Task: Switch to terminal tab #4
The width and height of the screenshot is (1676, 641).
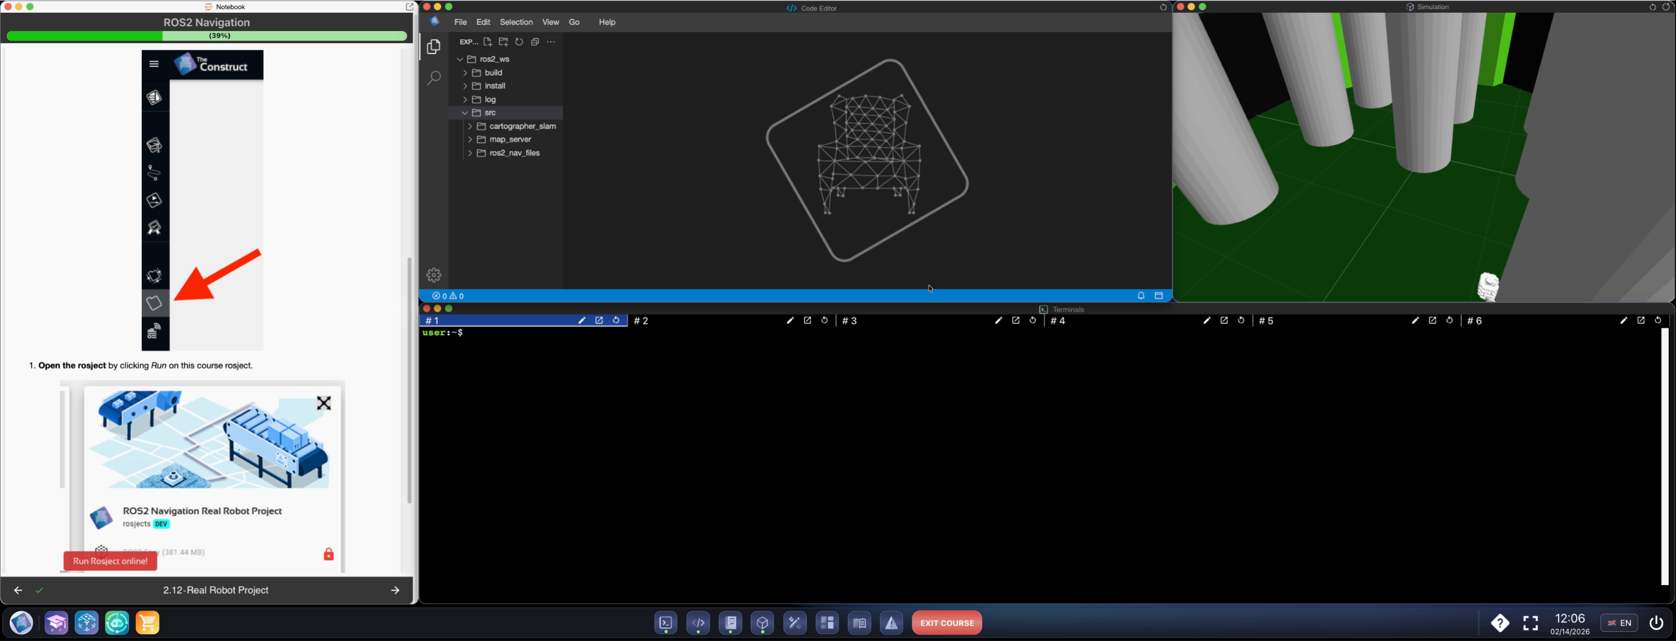Action: coord(1058,321)
